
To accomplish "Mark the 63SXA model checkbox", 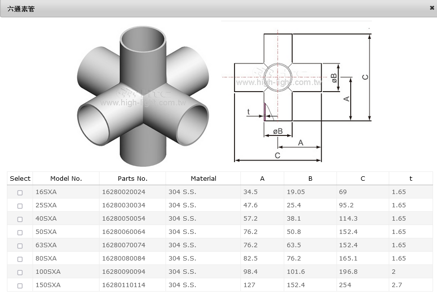I will tap(20, 246).
